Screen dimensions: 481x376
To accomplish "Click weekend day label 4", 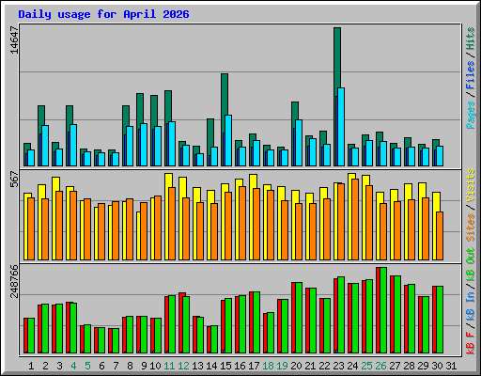I will point(73,366).
